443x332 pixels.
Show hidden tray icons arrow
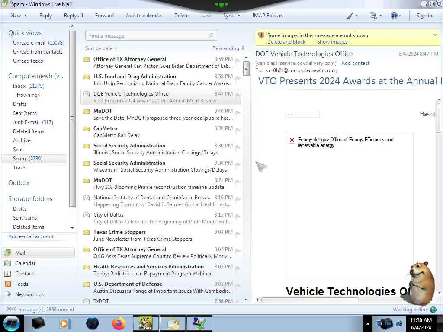[368, 324]
